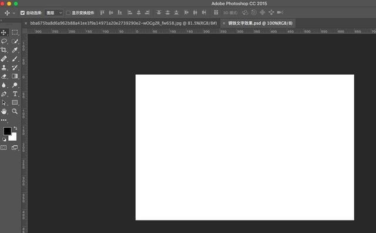Align vertical centers of layers
This screenshot has width=376, height=233.
click(x=111, y=12)
